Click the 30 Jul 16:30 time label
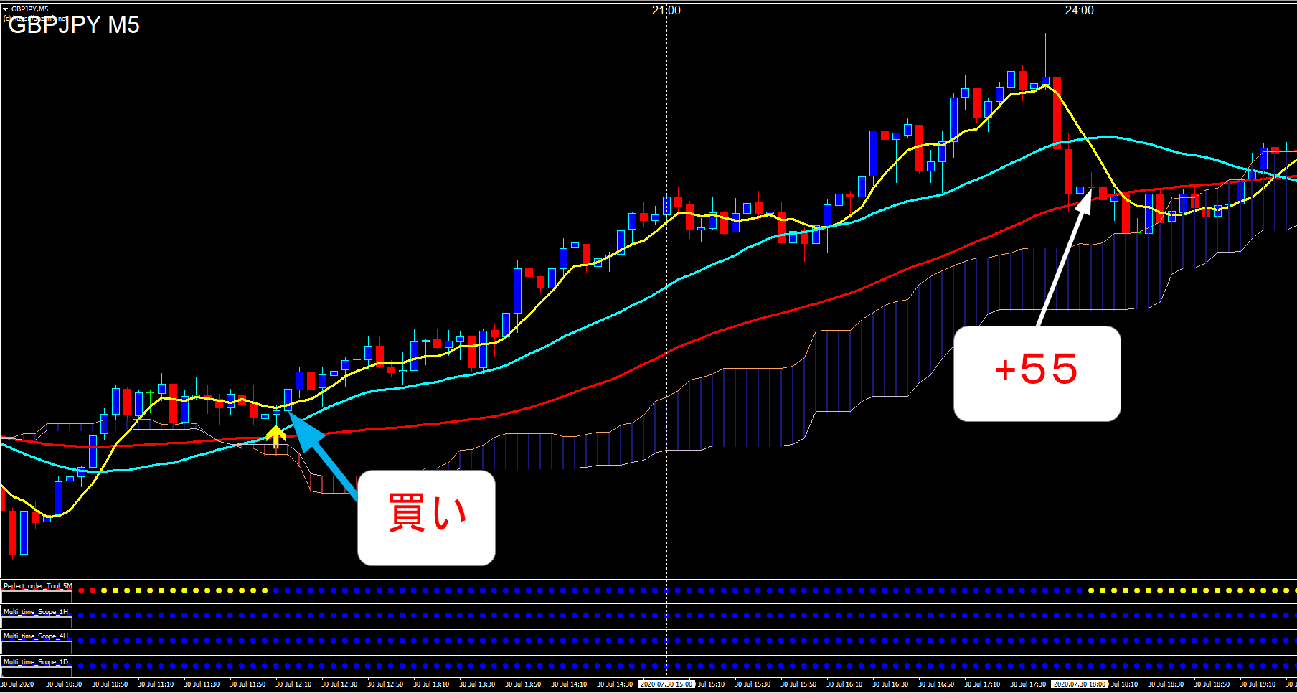The image size is (1297, 693). coord(890,684)
